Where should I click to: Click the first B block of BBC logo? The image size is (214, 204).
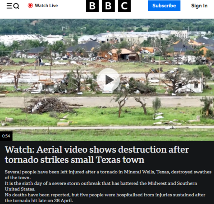(92, 6)
